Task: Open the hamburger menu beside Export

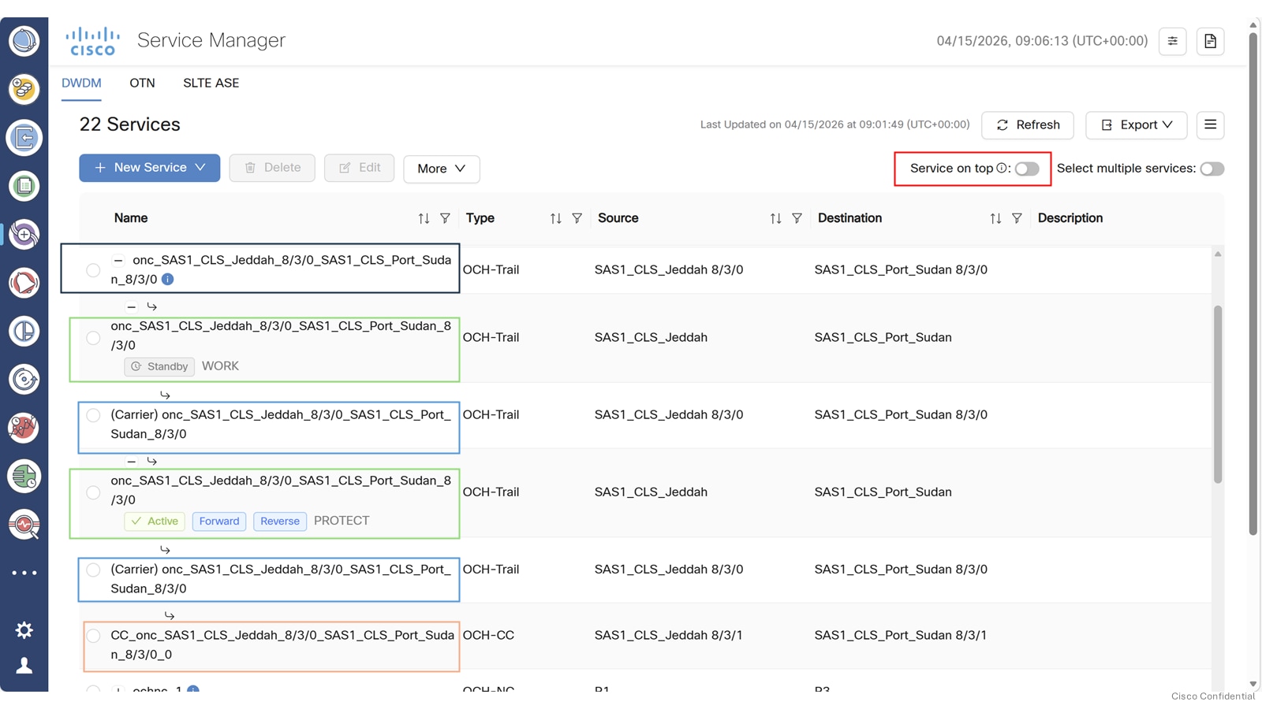Action: tap(1210, 124)
